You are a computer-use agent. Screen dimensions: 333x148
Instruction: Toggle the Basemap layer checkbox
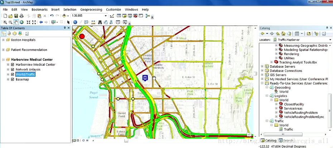tap(13, 80)
